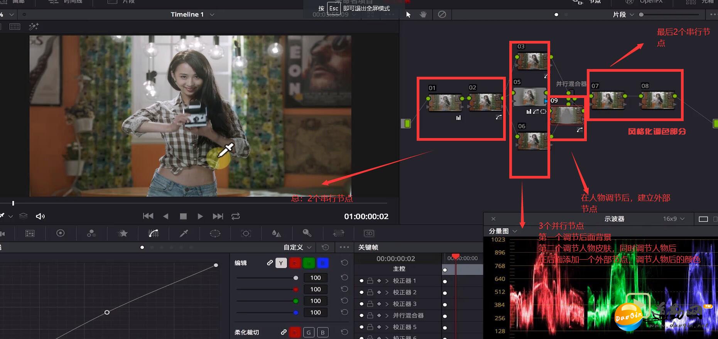The width and height of the screenshot is (718, 339).
Task: Expand the 校正器 2 keyframe track
Action: (387, 292)
